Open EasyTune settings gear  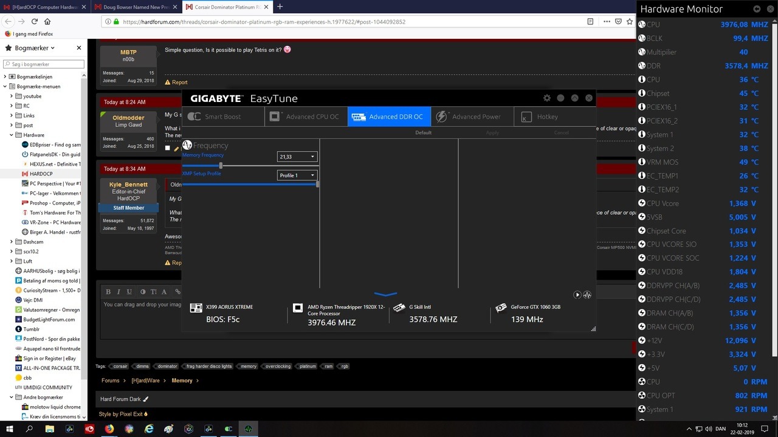pyautogui.click(x=546, y=98)
